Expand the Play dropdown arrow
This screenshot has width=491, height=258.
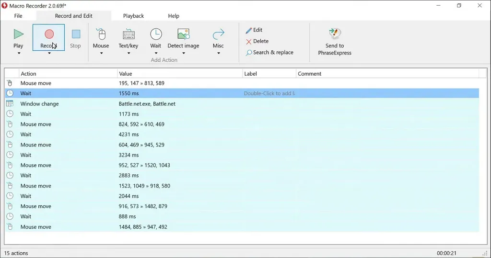(19, 53)
